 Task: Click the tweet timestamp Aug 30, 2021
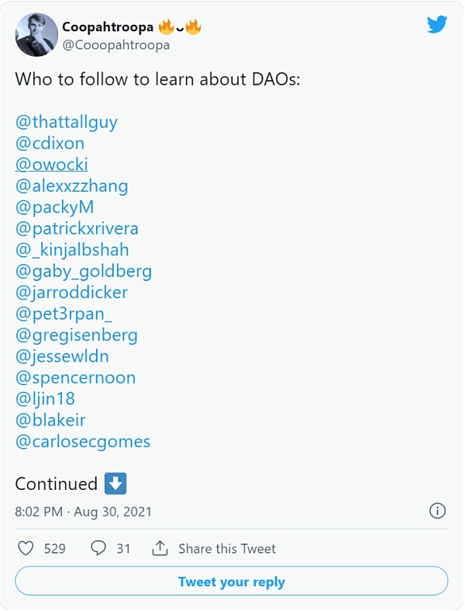click(84, 512)
